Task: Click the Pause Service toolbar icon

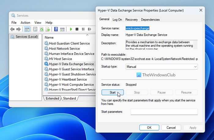Action: 83,29
